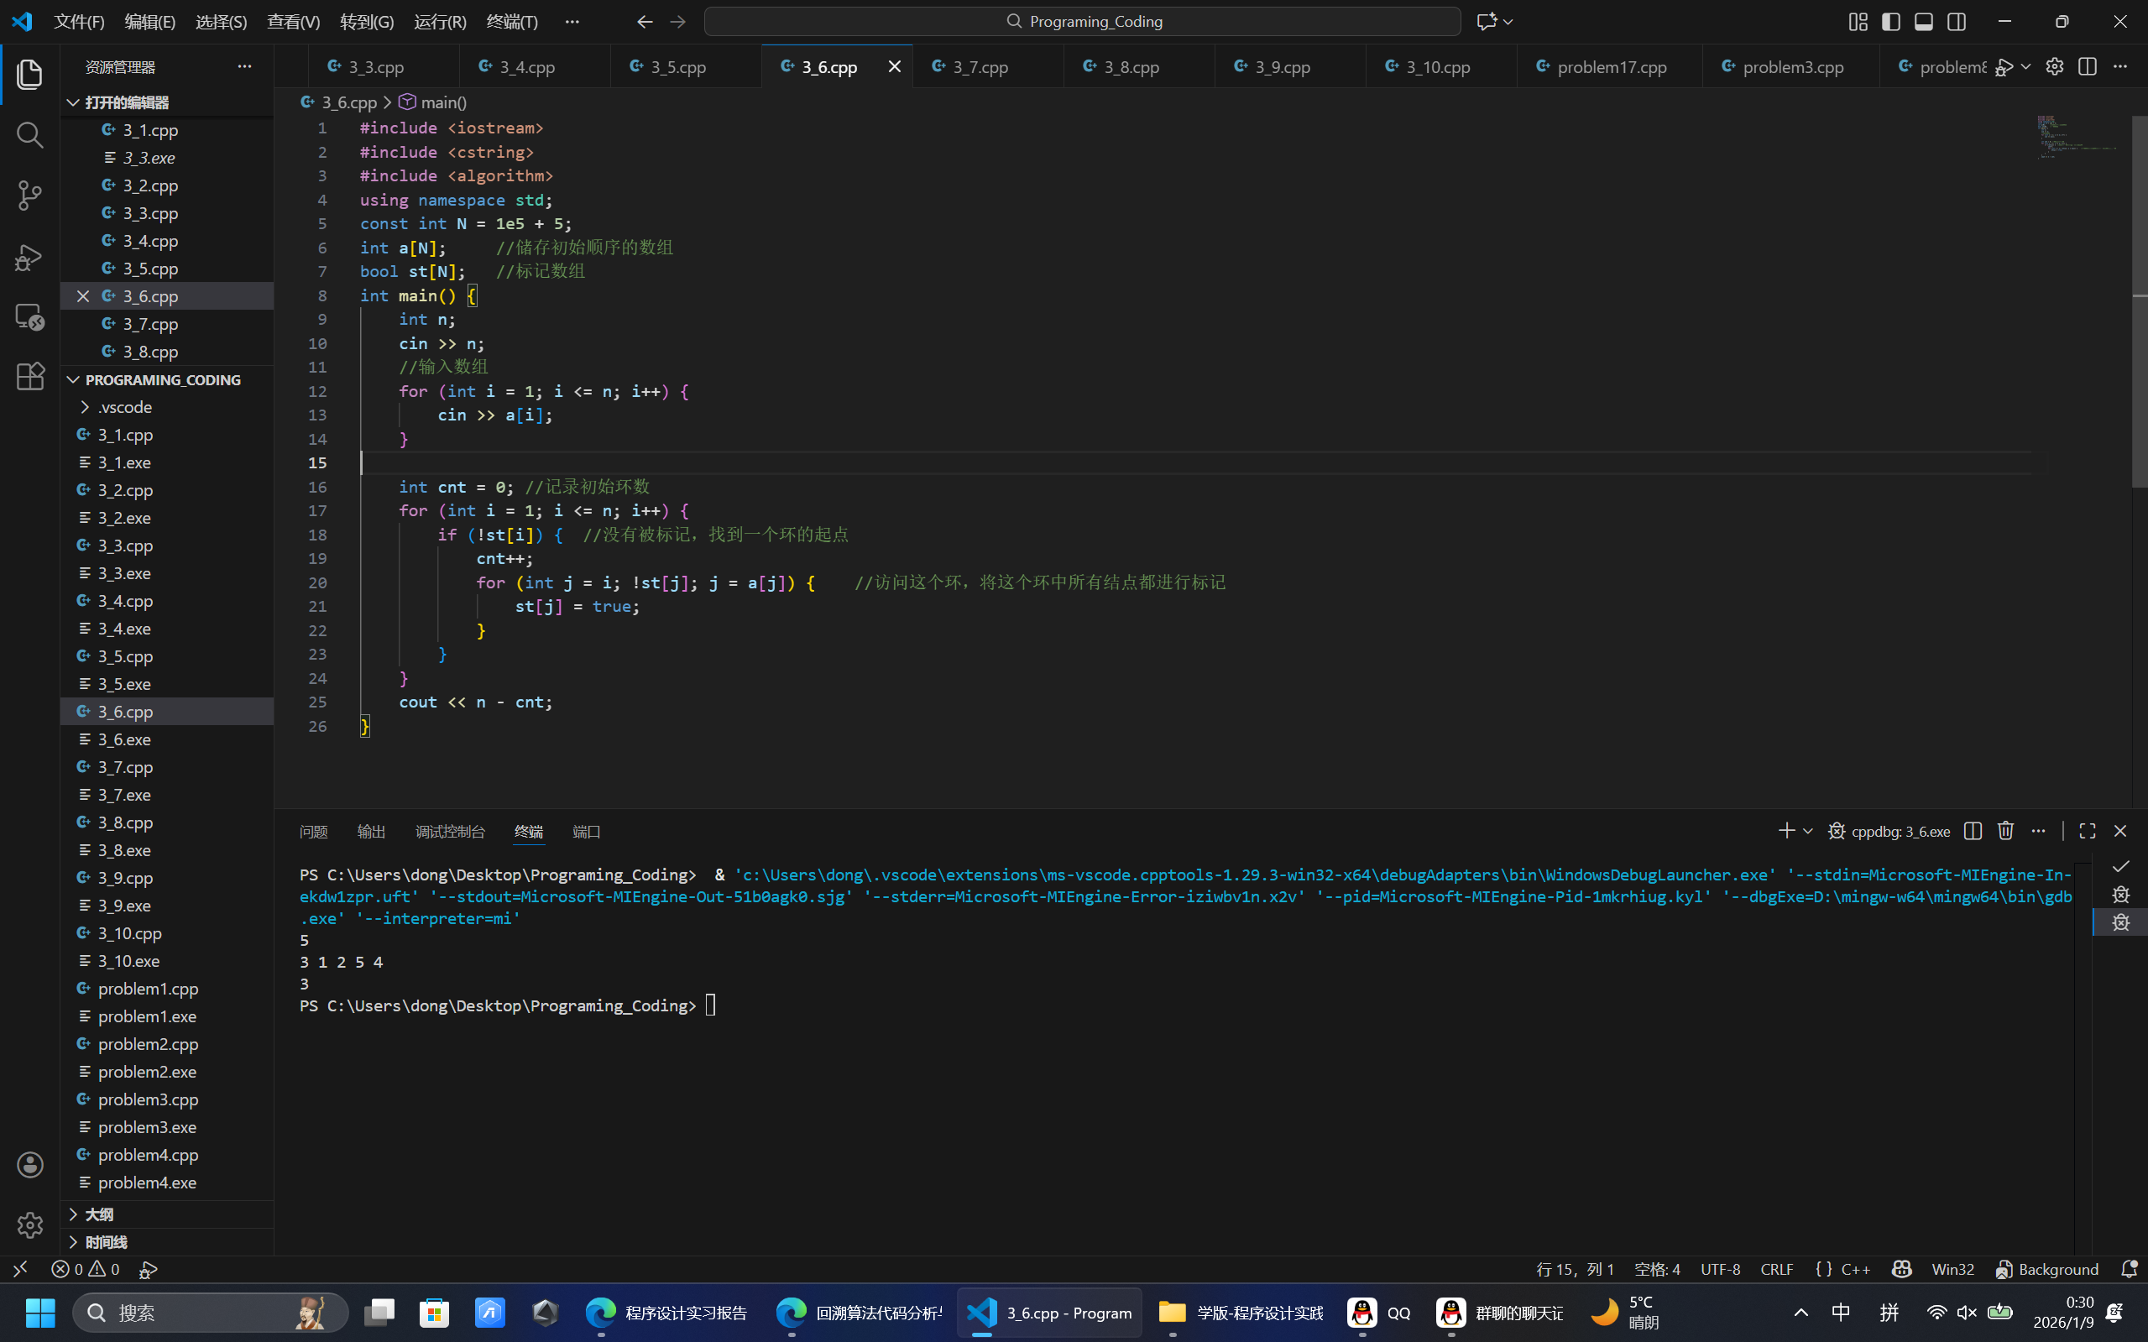This screenshot has height=1342, width=2148.
Task: Open the Source Control view
Action: [30, 196]
